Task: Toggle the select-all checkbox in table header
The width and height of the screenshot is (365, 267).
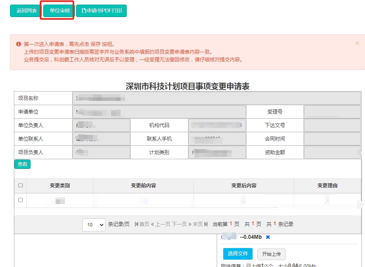Action: [20, 185]
